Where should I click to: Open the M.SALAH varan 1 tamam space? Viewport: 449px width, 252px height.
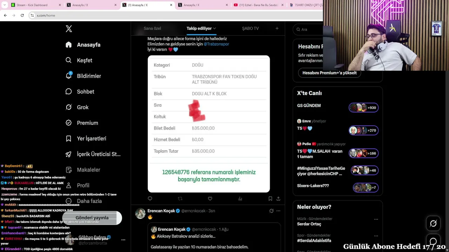click(x=337, y=151)
